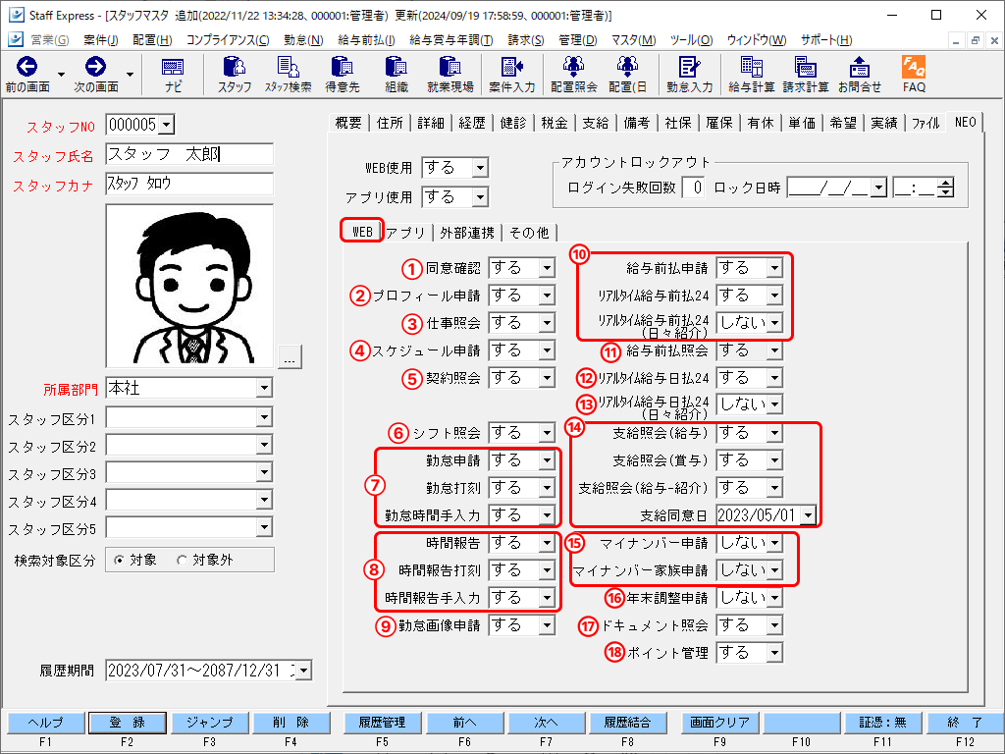Open 給与計算 from the toolbar

[751, 75]
